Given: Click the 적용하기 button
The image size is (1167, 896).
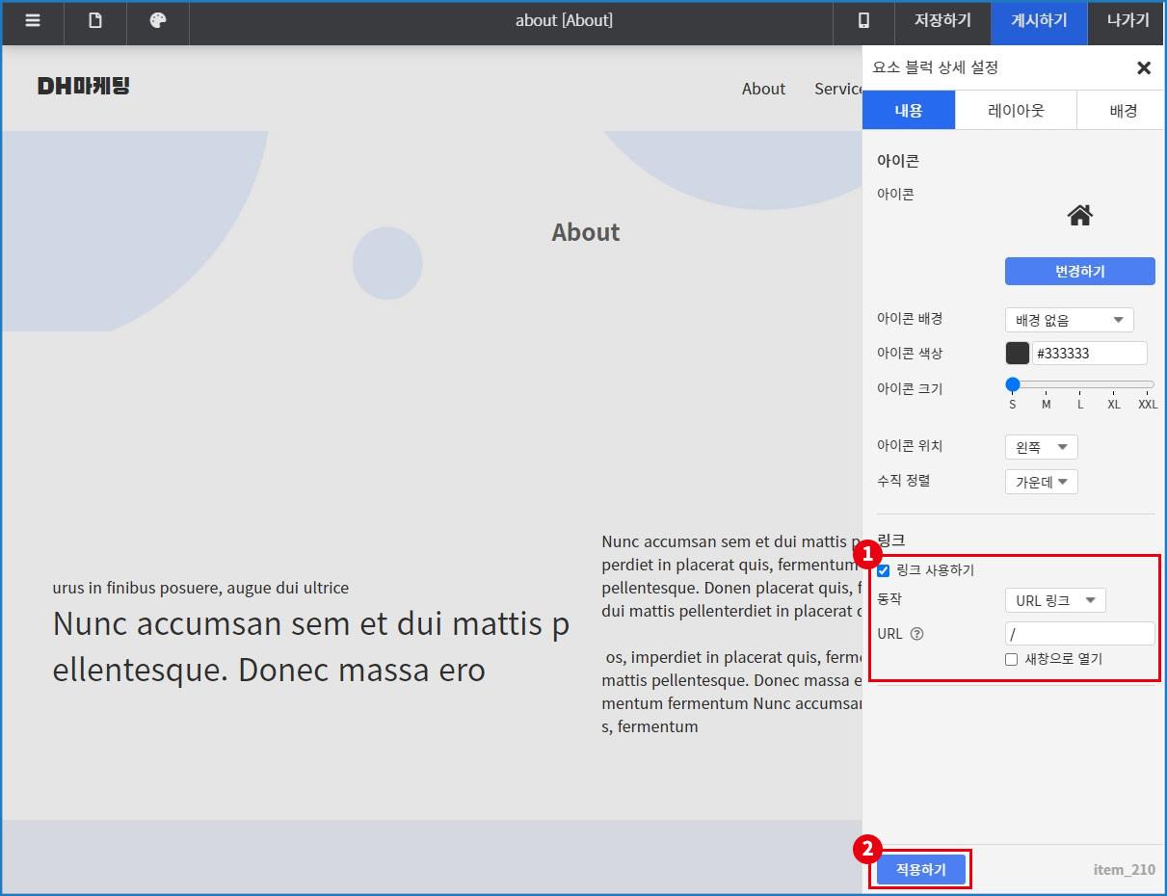Looking at the screenshot, I should pyautogui.click(x=921, y=869).
